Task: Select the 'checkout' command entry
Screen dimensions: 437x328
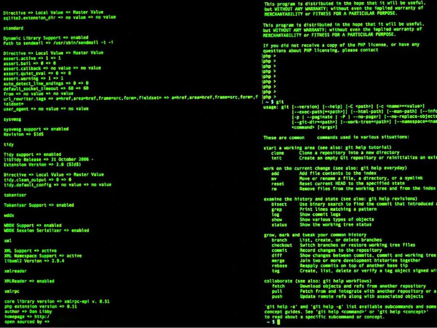Action: (x=282, y=246)
